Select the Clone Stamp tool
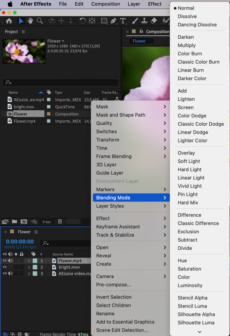Screen dimensions: 230x336 [x=144, y=21]
